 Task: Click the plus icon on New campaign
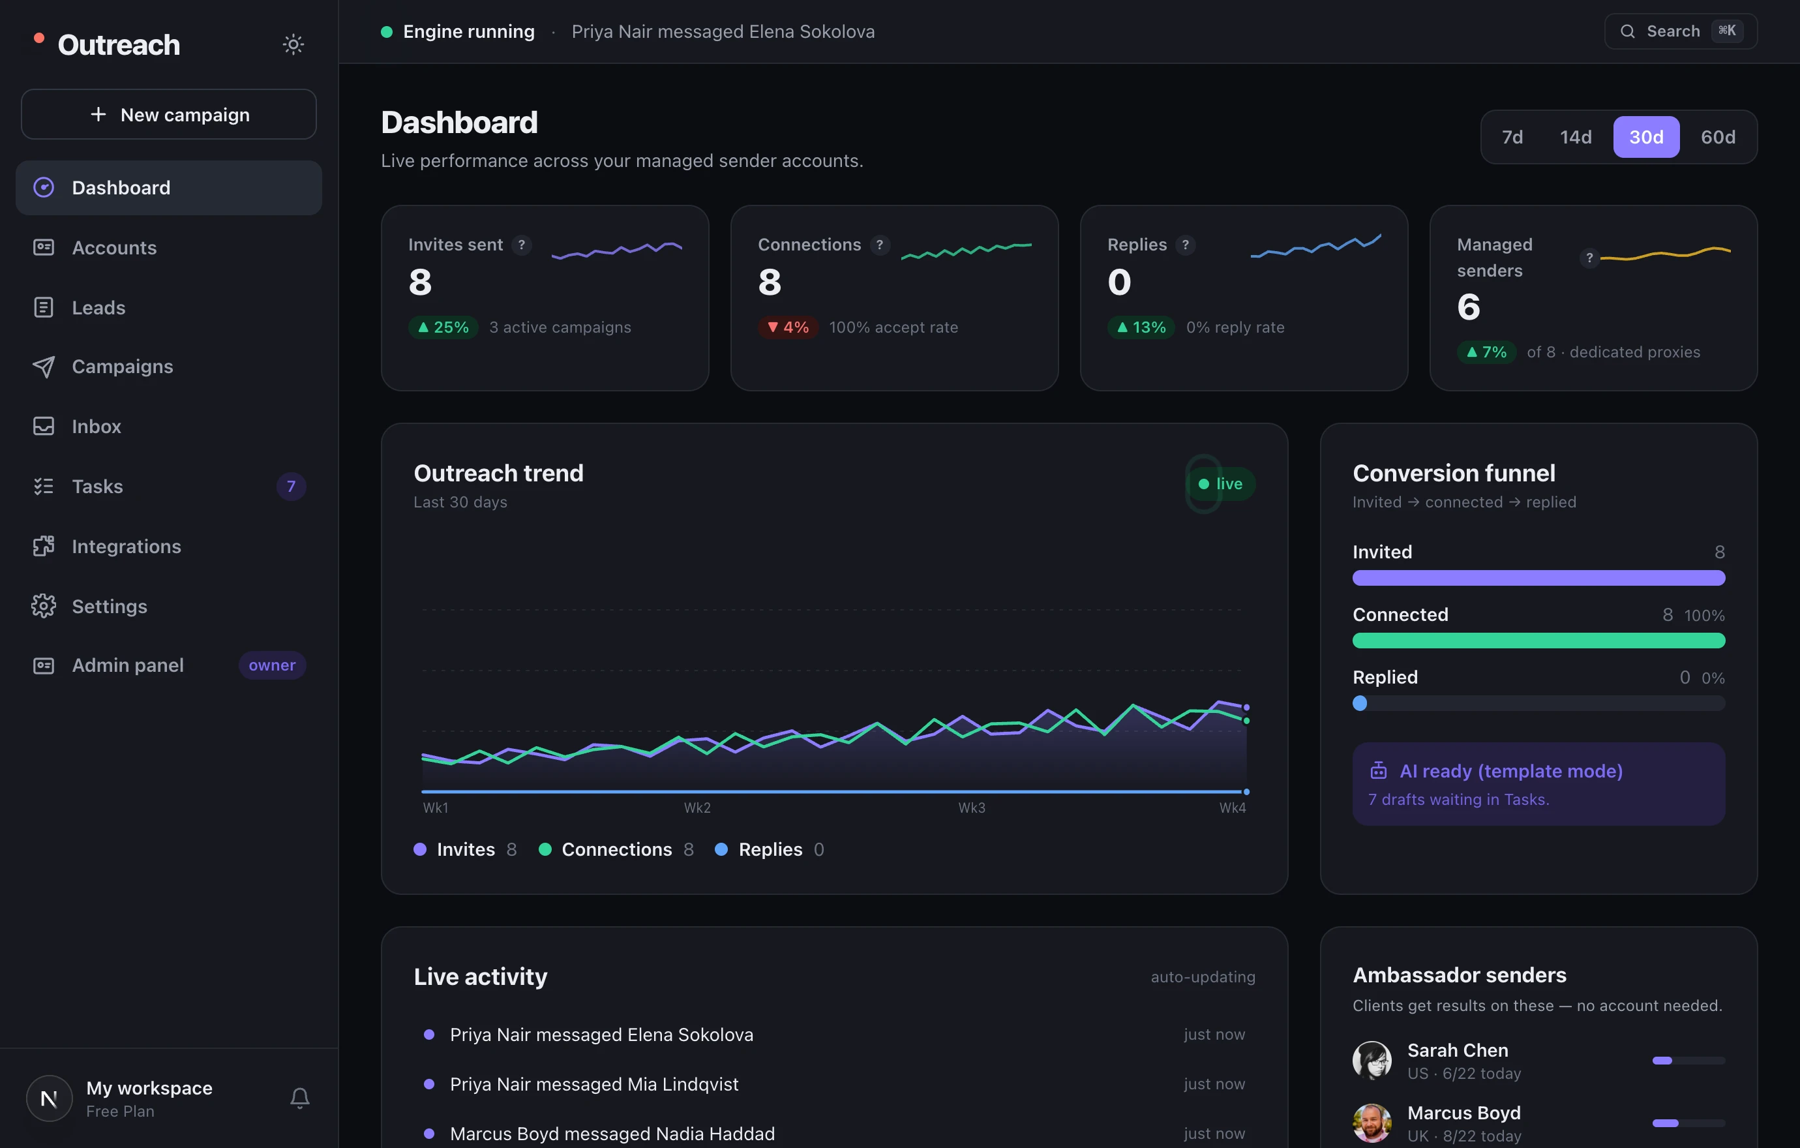tap(98, 114)
